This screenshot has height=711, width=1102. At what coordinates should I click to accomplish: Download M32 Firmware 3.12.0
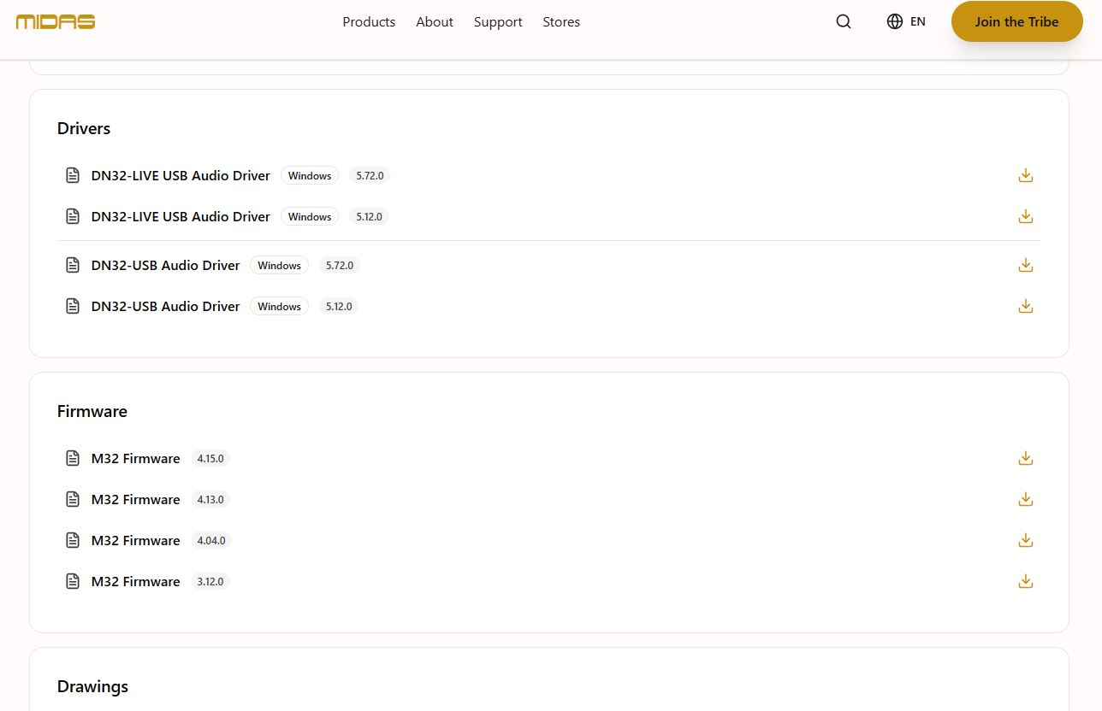pyautogui.click(x=1026, y=581)
